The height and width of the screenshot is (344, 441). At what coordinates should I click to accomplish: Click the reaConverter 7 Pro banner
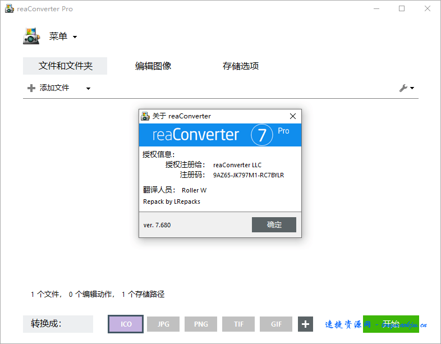click(x=220, y=135)
